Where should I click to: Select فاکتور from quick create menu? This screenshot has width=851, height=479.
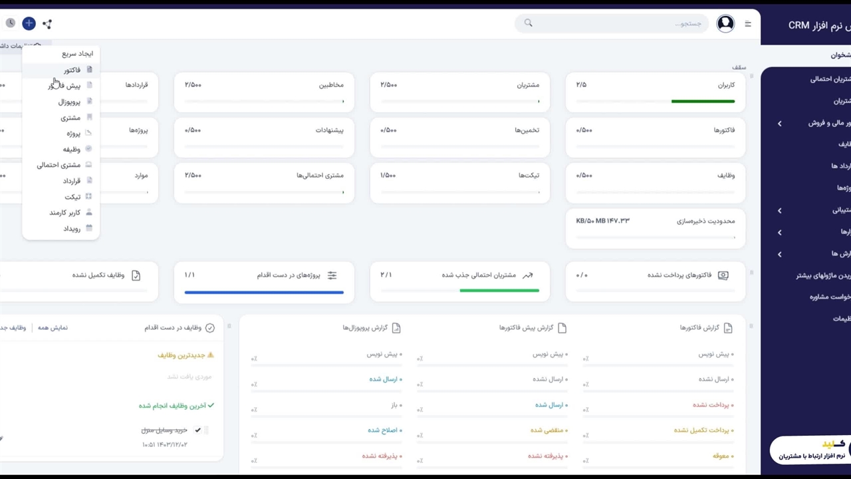click(x=72, y=70)
